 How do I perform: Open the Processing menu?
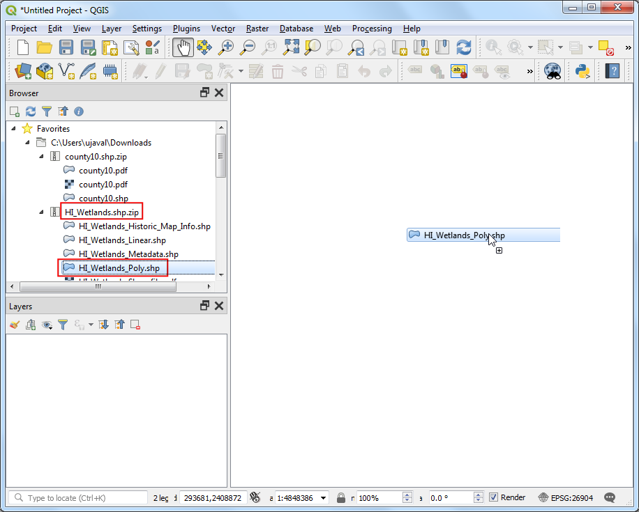pyautogui.click(x=372, y=29)
